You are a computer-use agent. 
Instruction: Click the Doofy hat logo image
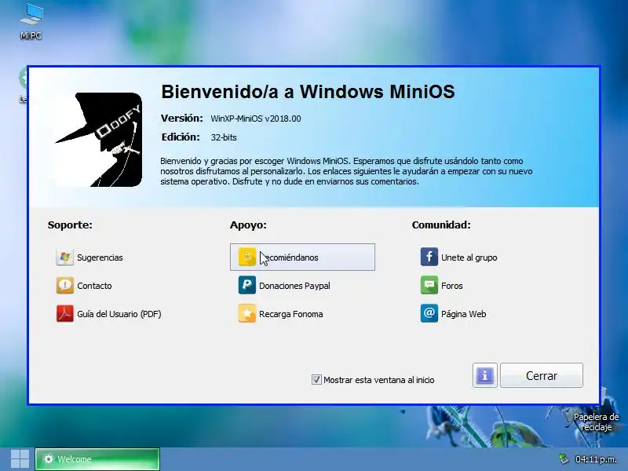[x=98, y=140]
